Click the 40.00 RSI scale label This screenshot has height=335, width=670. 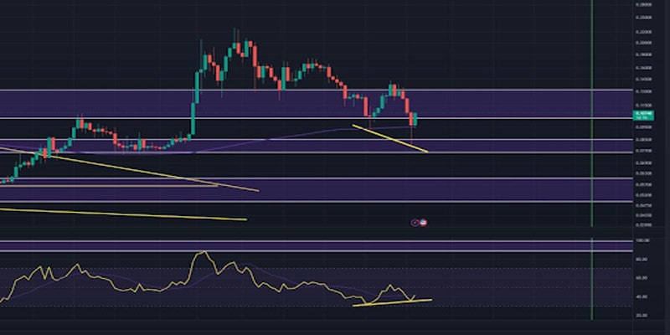[x=643, y=296]
